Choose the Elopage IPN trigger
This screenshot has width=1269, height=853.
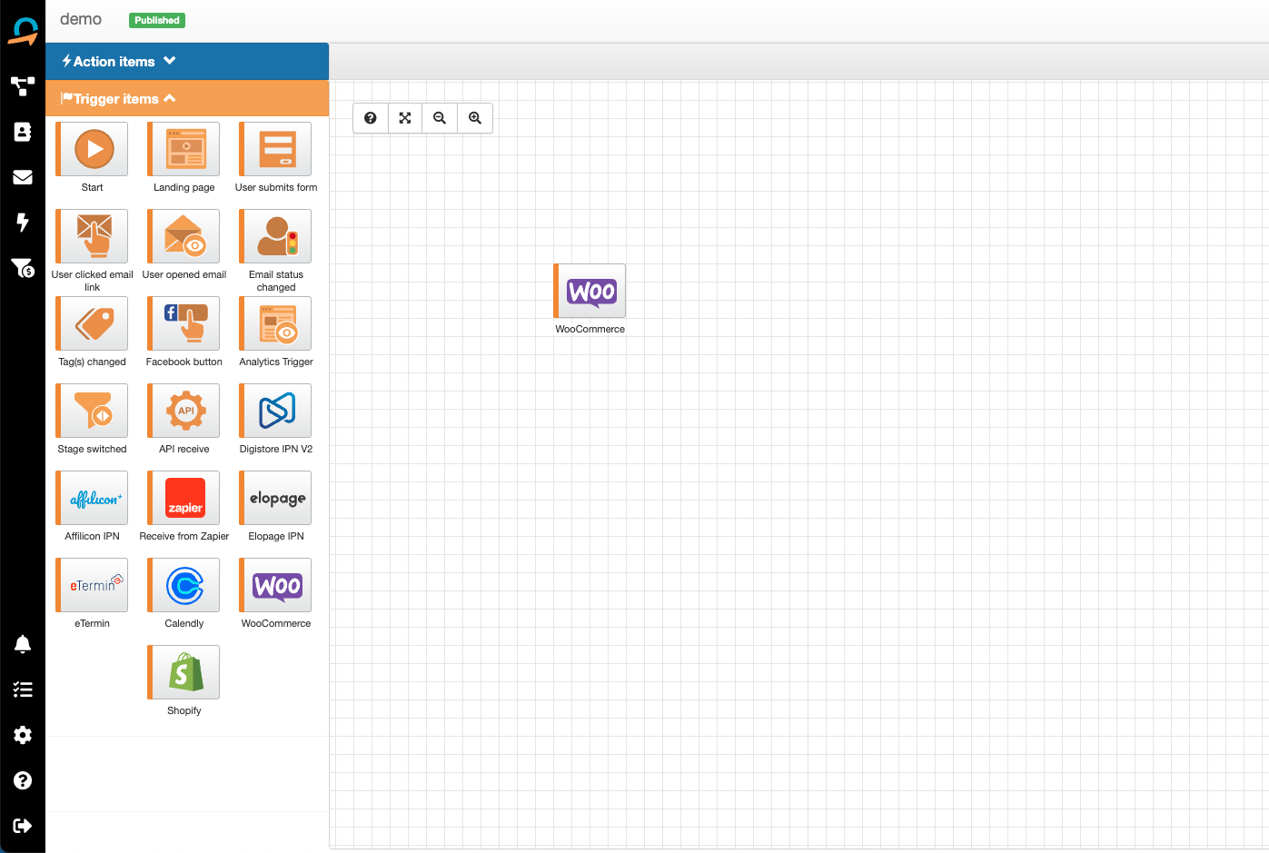[275, 499]
